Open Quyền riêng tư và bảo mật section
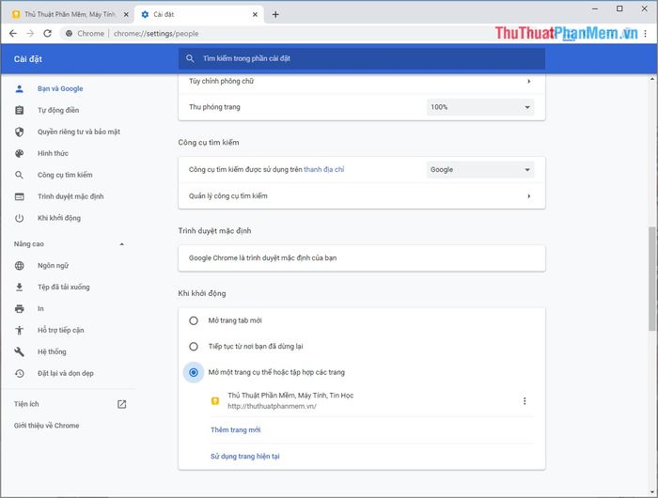 79,132
